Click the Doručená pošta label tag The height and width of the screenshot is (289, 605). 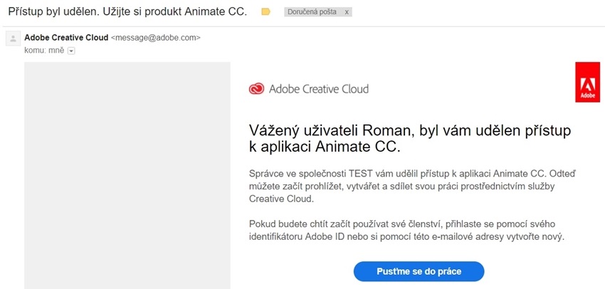[312, 13]
